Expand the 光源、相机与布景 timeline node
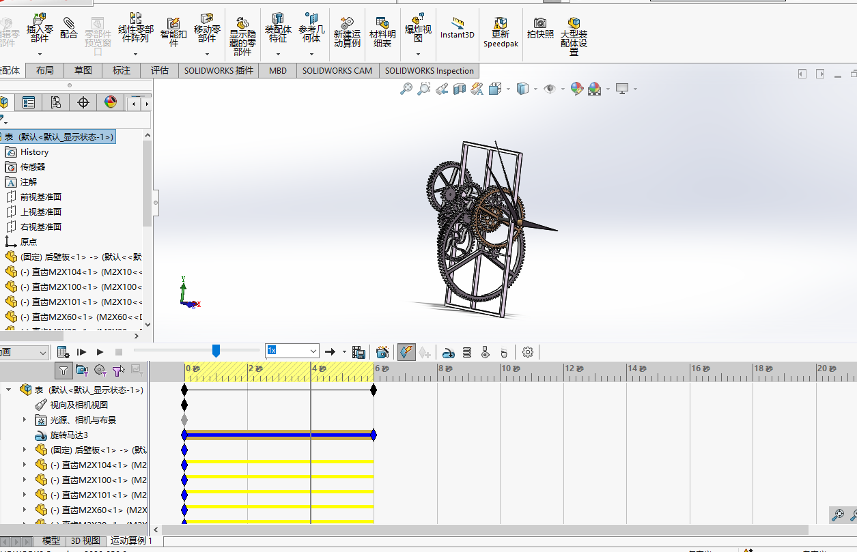The width and height of the screenshot is (857, 552). (x=25, y=420)
